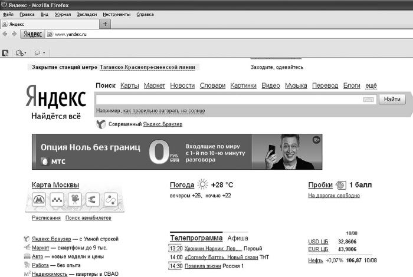Expand the 'ещё' more services list
Screen dimensions: 413x277
pos(371,85)
